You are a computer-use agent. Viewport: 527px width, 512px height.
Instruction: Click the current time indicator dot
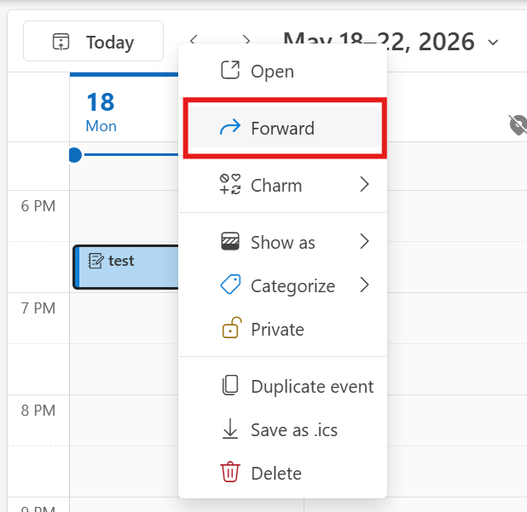[x=75, y=155]
